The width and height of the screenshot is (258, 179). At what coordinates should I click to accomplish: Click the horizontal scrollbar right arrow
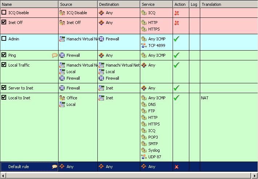click(255, 176)
